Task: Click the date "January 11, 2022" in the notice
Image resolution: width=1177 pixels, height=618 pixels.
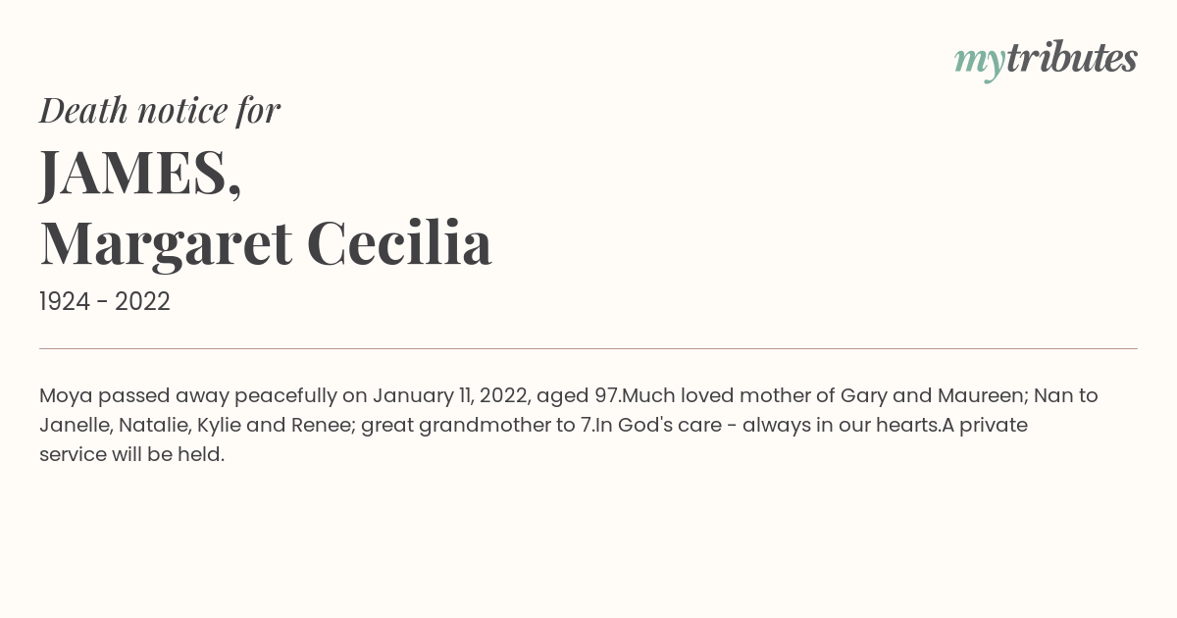Action: (x=450, y=396)
